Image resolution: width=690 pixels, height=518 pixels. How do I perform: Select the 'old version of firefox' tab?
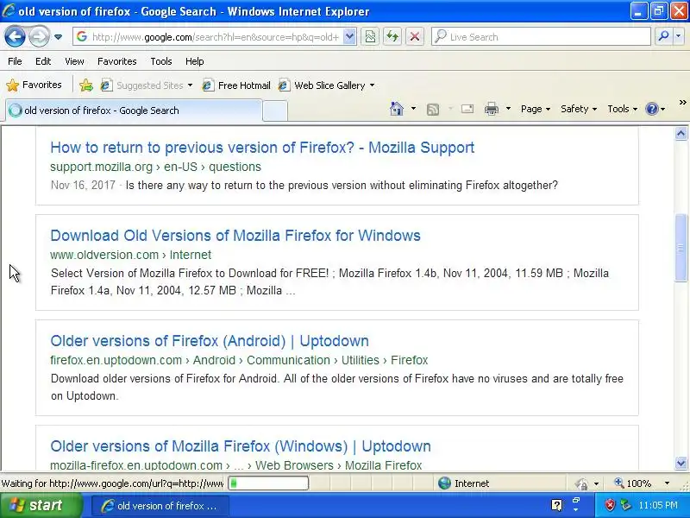click(134, 111)
